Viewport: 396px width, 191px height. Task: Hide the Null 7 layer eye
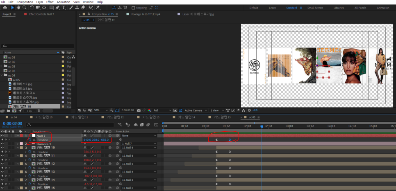[x=2, y=135]
